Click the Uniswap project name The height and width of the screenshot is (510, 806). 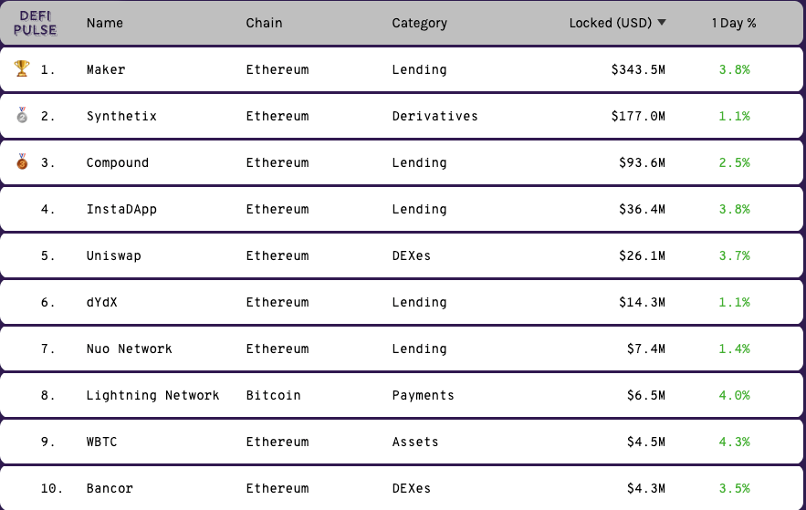(113, 255)
